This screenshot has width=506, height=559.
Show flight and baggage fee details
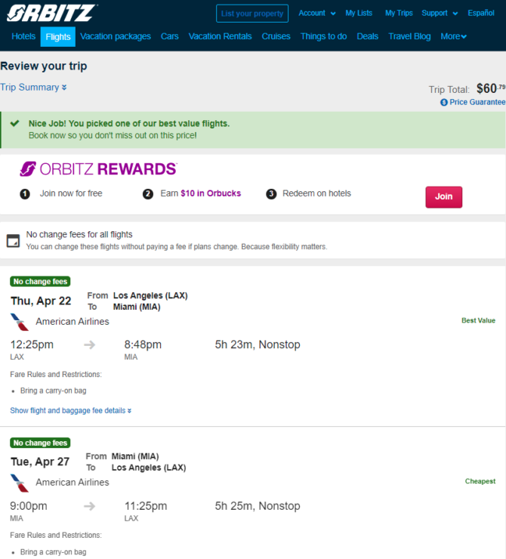[70, 411]
